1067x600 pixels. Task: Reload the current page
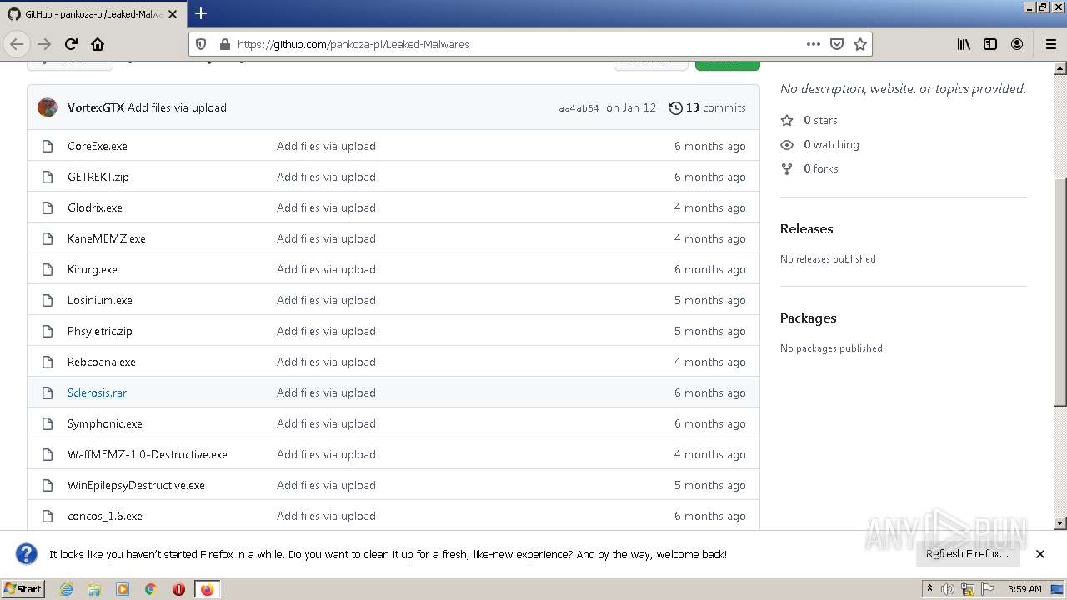pos(71,44)
